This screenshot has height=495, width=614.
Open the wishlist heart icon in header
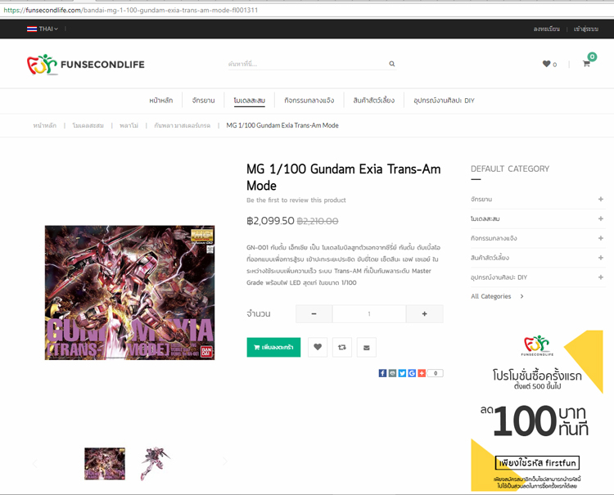(546, 64)
